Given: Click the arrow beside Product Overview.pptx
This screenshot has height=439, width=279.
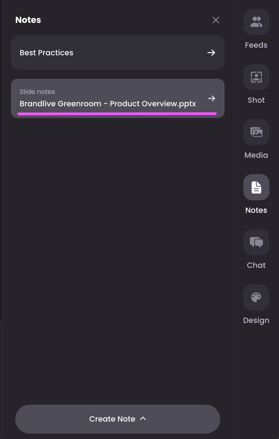Looking at the screenshot, I should 211,98.
